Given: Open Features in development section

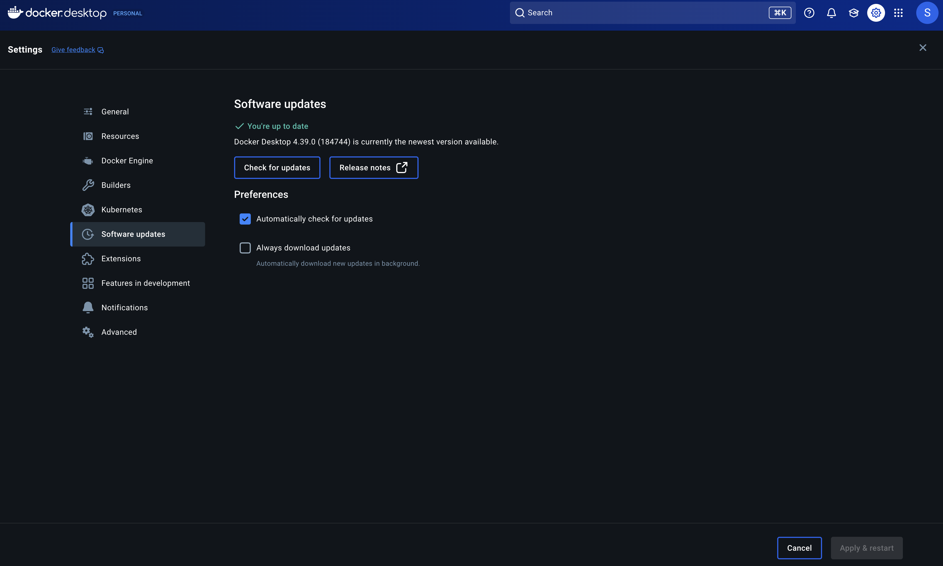Looking at the screenshot, I should (x=137, y=283).
